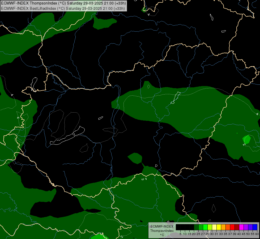Click the 'ECMWF-INDEX' legend title text
The height and width of the screenshot is (239, 260).
pos(162,227)
